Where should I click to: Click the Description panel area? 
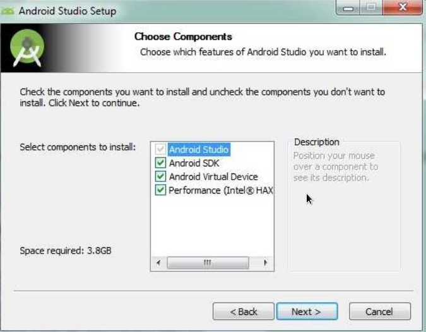click(x=344, y=206)
